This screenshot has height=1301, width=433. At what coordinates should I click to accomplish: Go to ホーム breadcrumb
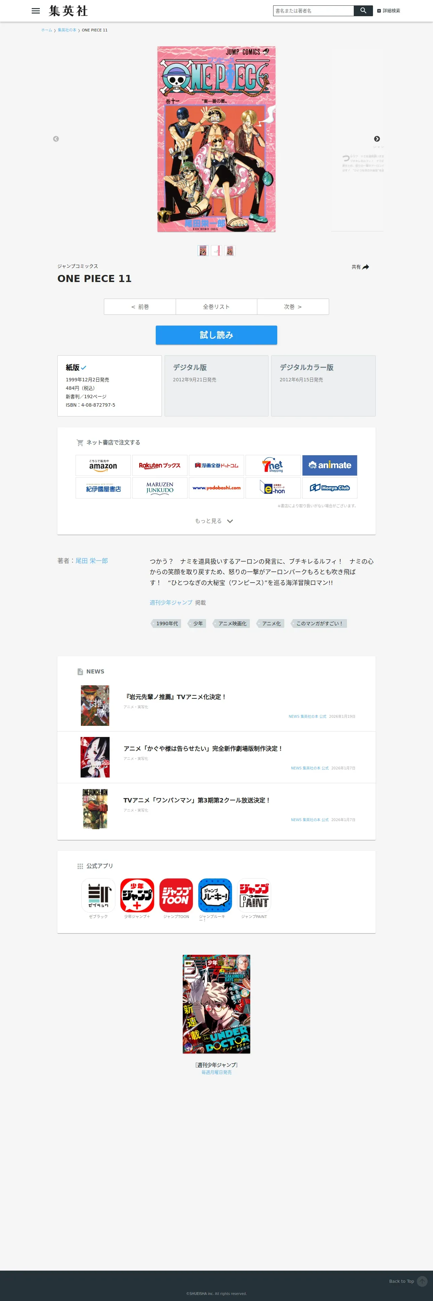pyautogui.click(x=47, y=30)
